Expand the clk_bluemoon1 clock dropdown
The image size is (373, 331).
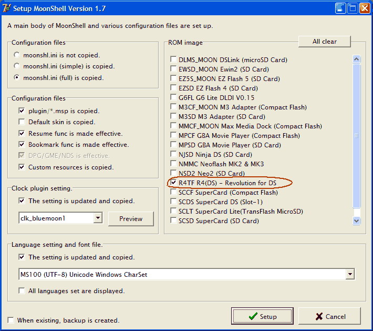(98, 218)
